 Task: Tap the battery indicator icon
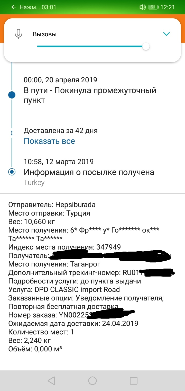tap(153, 7)
